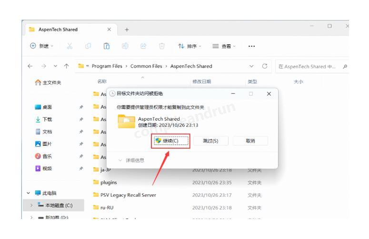The width and height of the screenshot is (369, 239).
Task: Unpin 图片 using its pin icon
Action: click(81, 144)
